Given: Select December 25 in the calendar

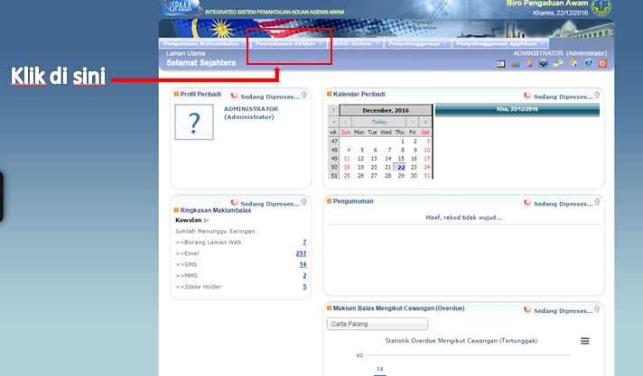Looking at the screenshot, I should (x=347, y=176).
